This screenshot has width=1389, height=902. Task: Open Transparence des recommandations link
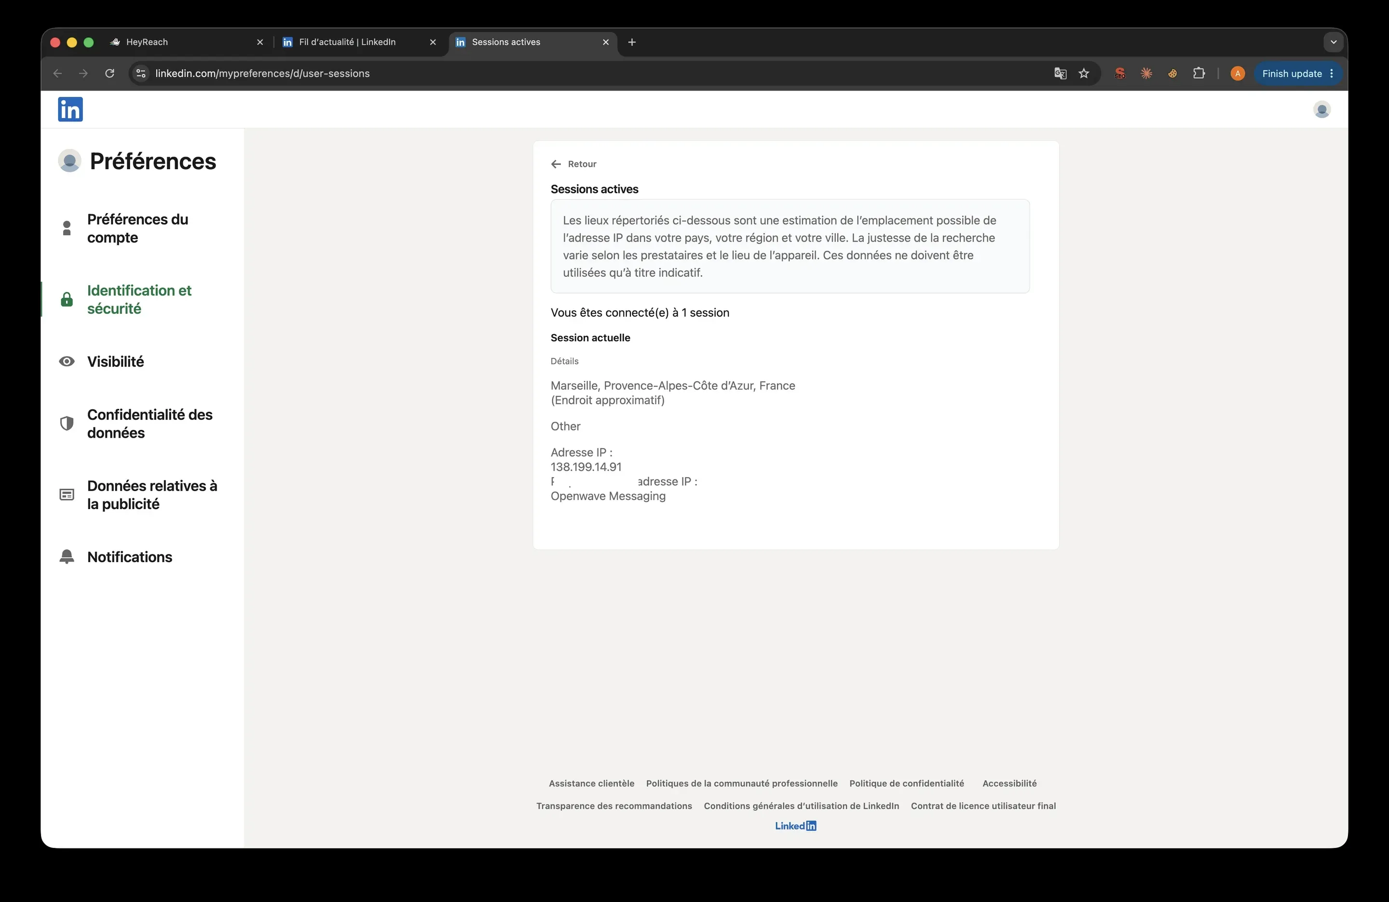coord(614,806)
